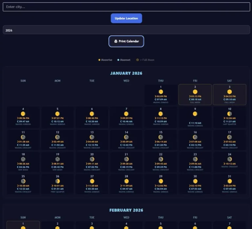Click the moon icon on January 30
The image size is (252, 229).
tap(195, 181)
